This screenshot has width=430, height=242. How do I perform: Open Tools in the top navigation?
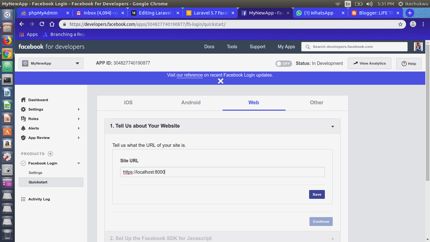click(x=232, y=47)
